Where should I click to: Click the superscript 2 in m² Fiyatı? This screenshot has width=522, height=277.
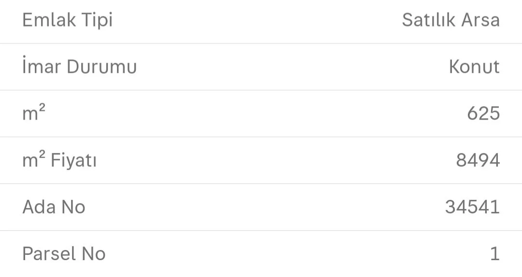tap(42, 155)
